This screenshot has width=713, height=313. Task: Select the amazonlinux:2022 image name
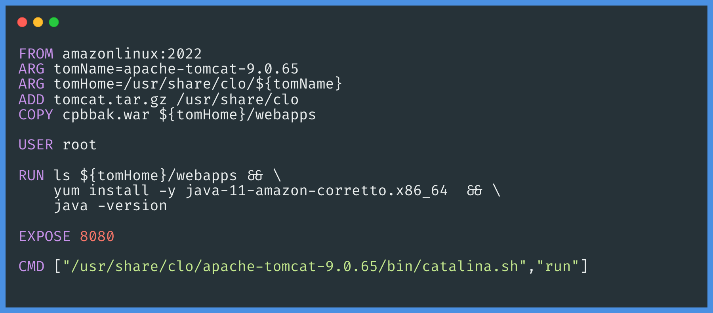pos(132,54)
